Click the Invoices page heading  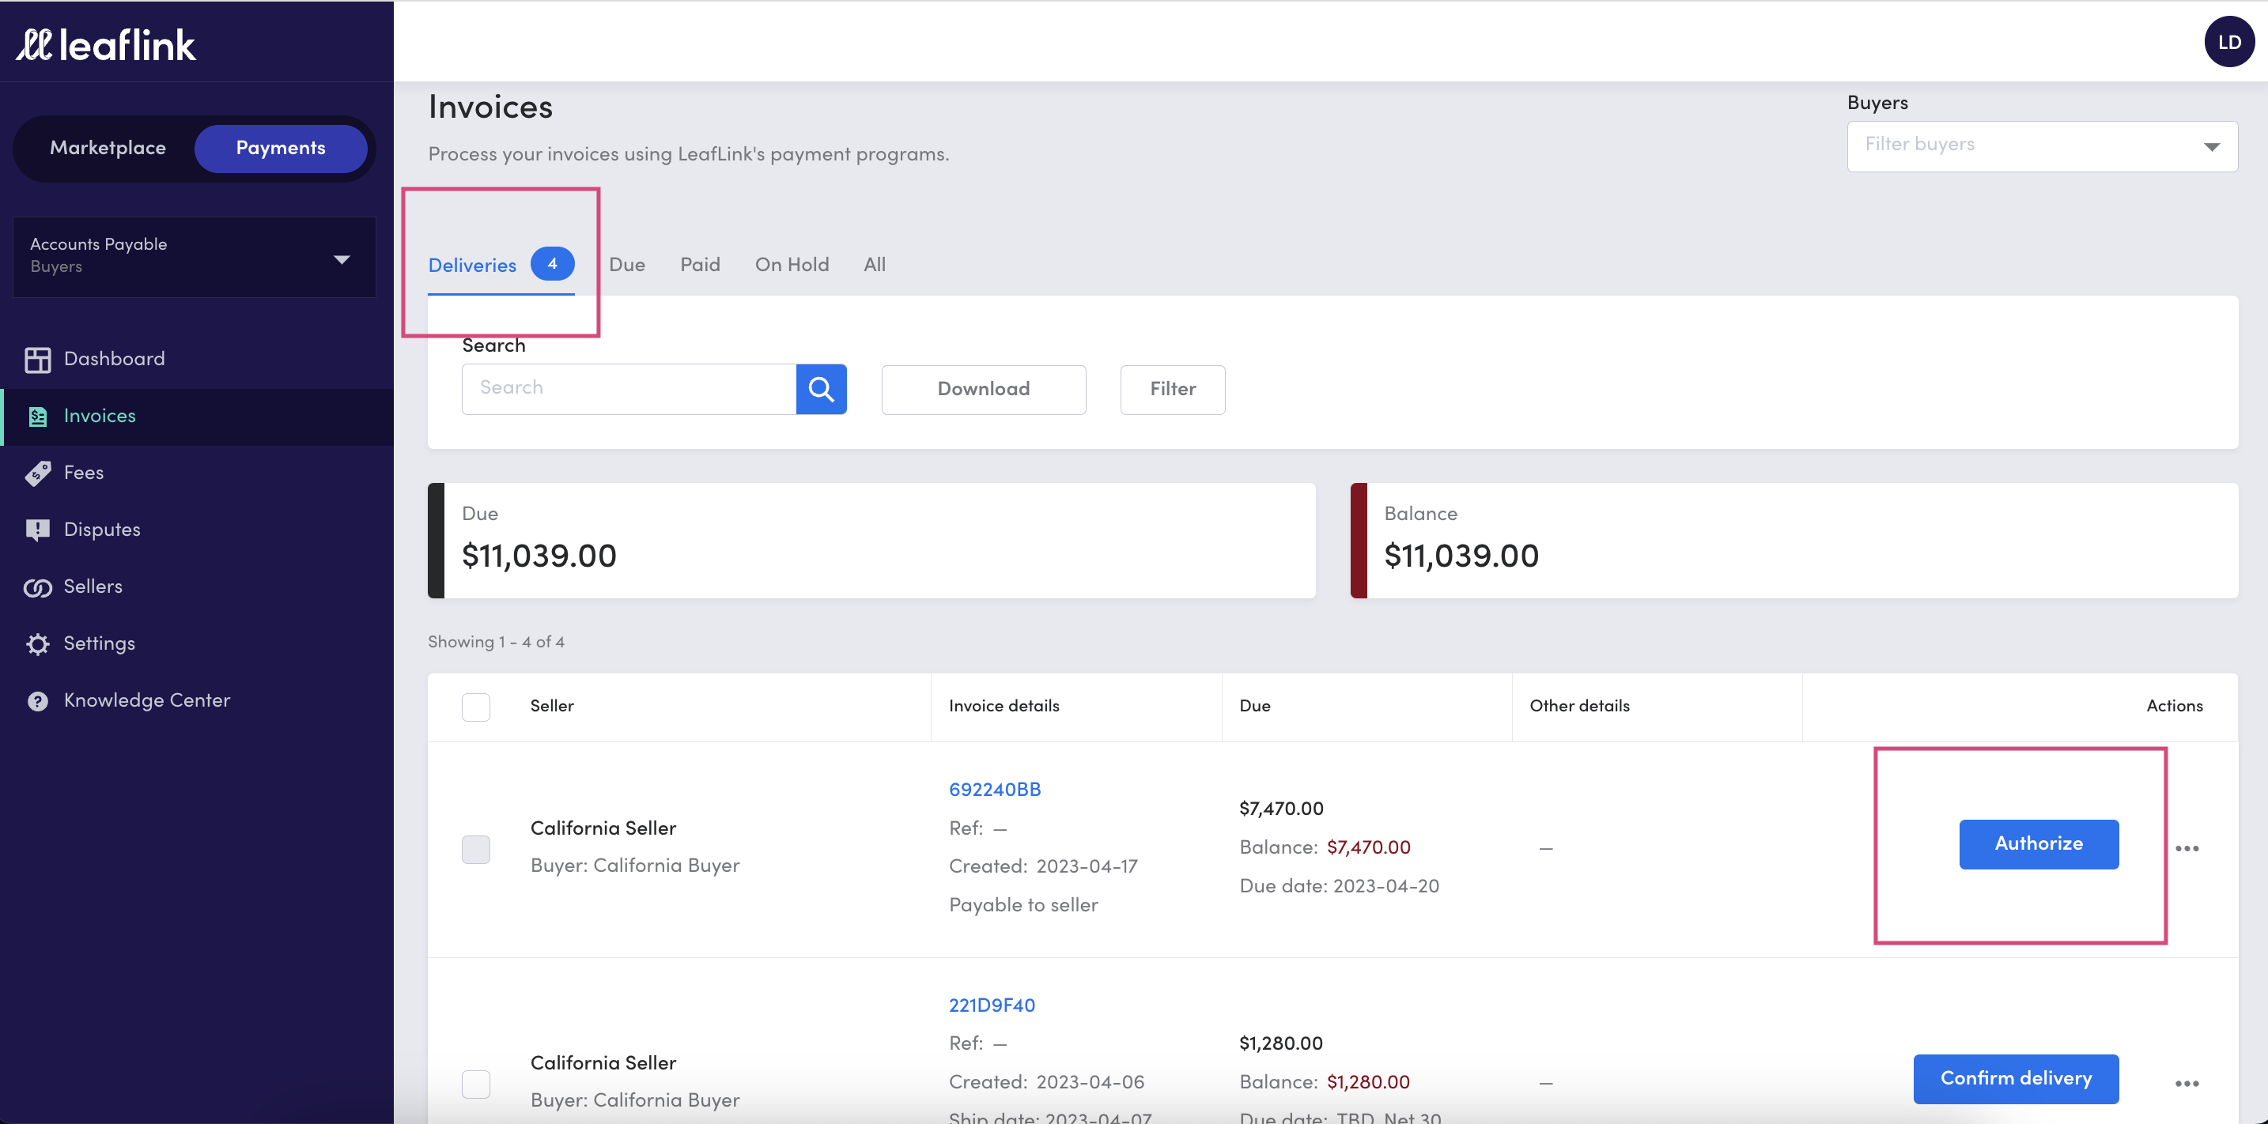490,107
